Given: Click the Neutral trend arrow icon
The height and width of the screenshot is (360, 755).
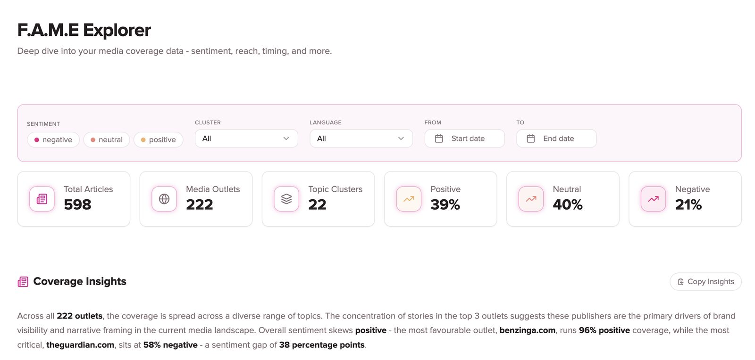Looking at the screenshot, I should [531, 199].
